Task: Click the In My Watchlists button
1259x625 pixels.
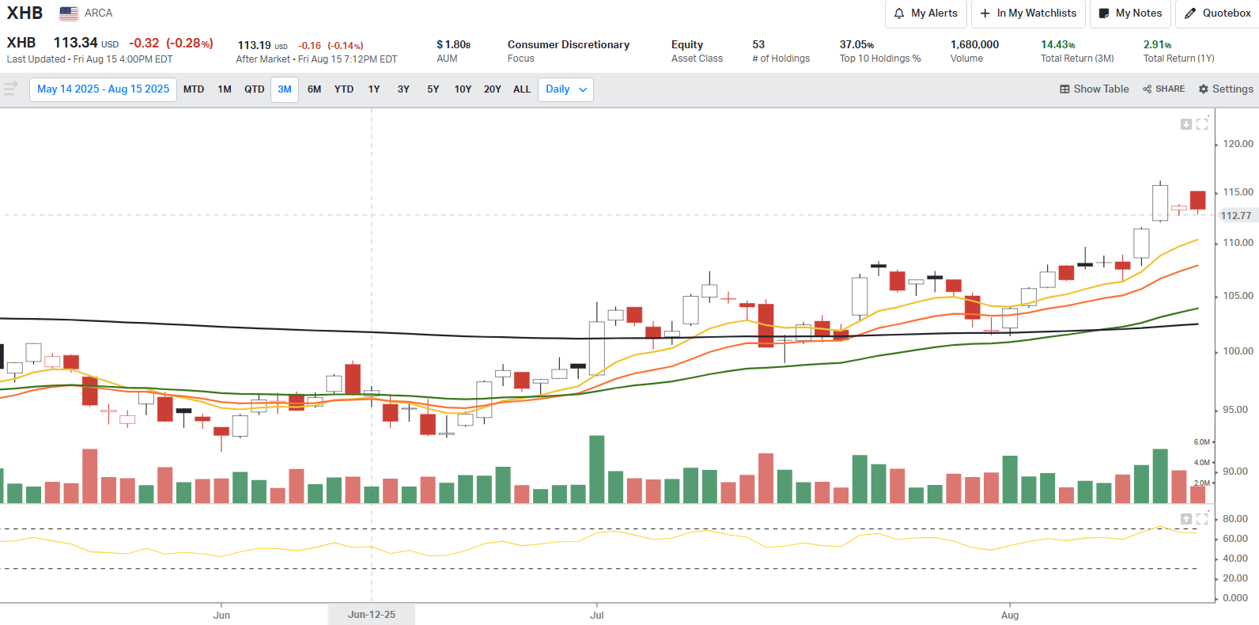Action: point(1028,13)
